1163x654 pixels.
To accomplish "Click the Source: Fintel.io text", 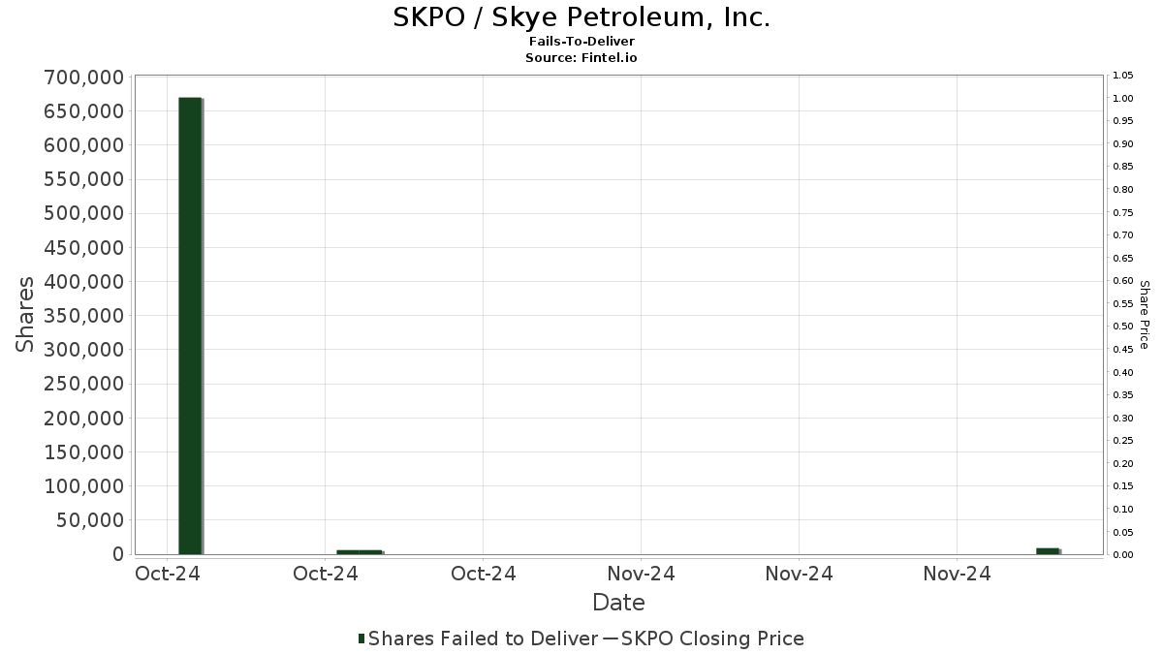I will (581, 57).
